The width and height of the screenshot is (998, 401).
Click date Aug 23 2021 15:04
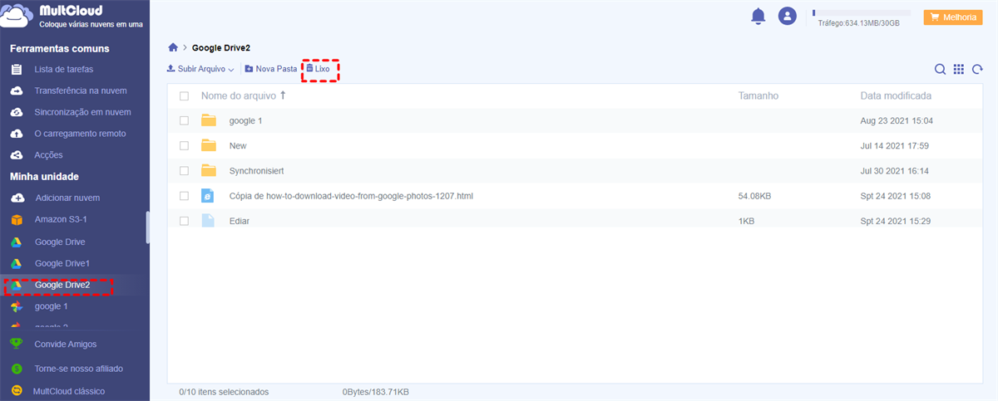click(x=897, y=121)
